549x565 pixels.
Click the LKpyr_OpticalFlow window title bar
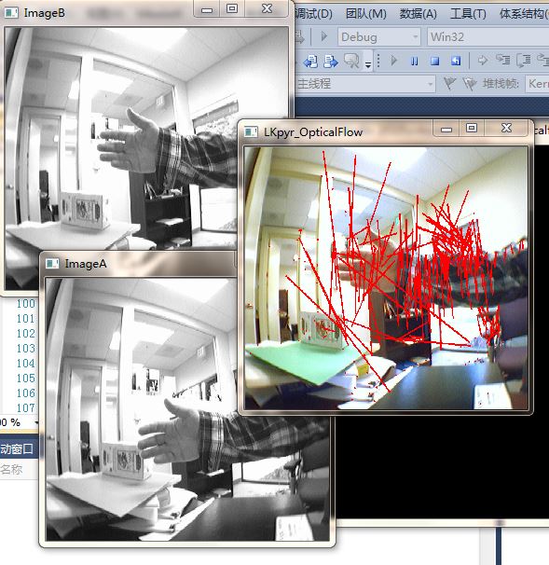(338, 131)
